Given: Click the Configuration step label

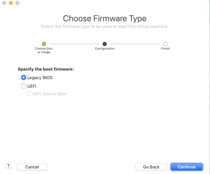Looking at the screenshot, I should (x=105, y=49).
